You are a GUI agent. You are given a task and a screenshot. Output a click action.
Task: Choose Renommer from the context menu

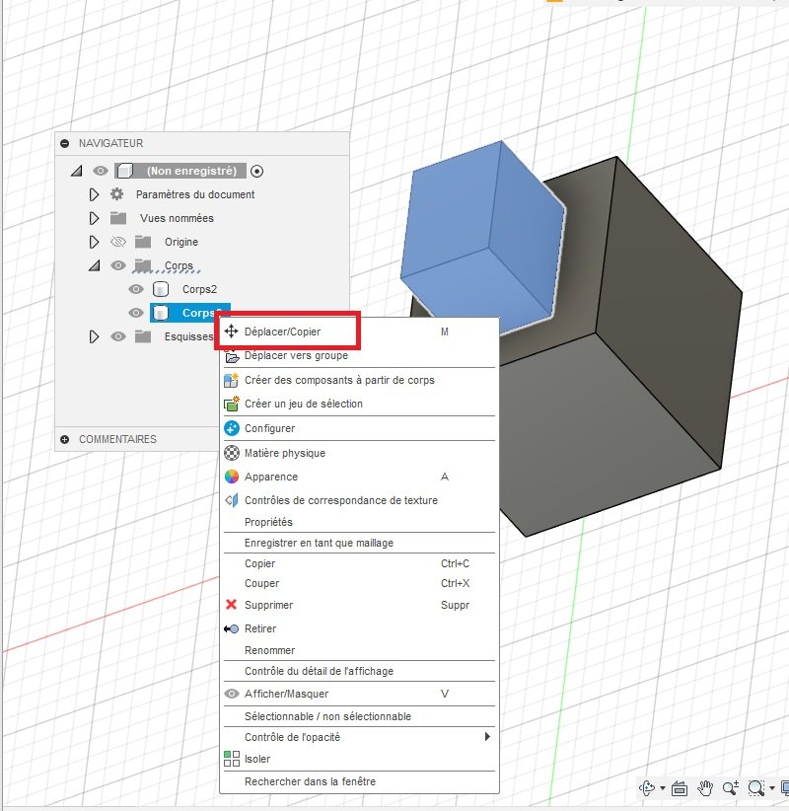(359, 650)
